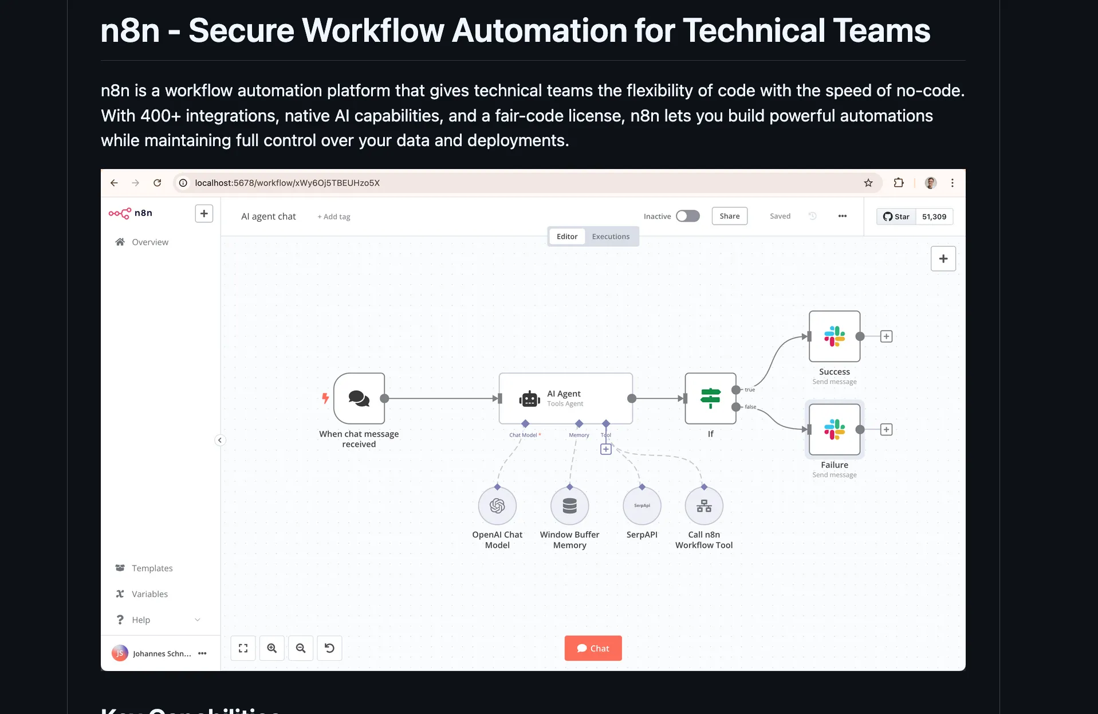Click the Memory connector on AI Agent
1098x714 pixels.
click(579, 424)
